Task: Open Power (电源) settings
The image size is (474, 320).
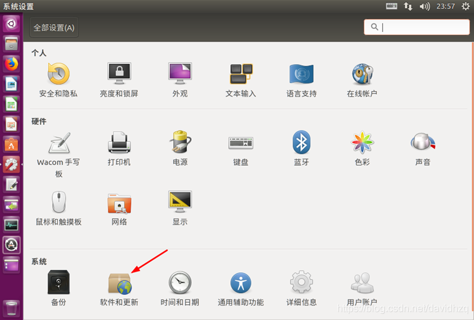Action: point(180,149)
